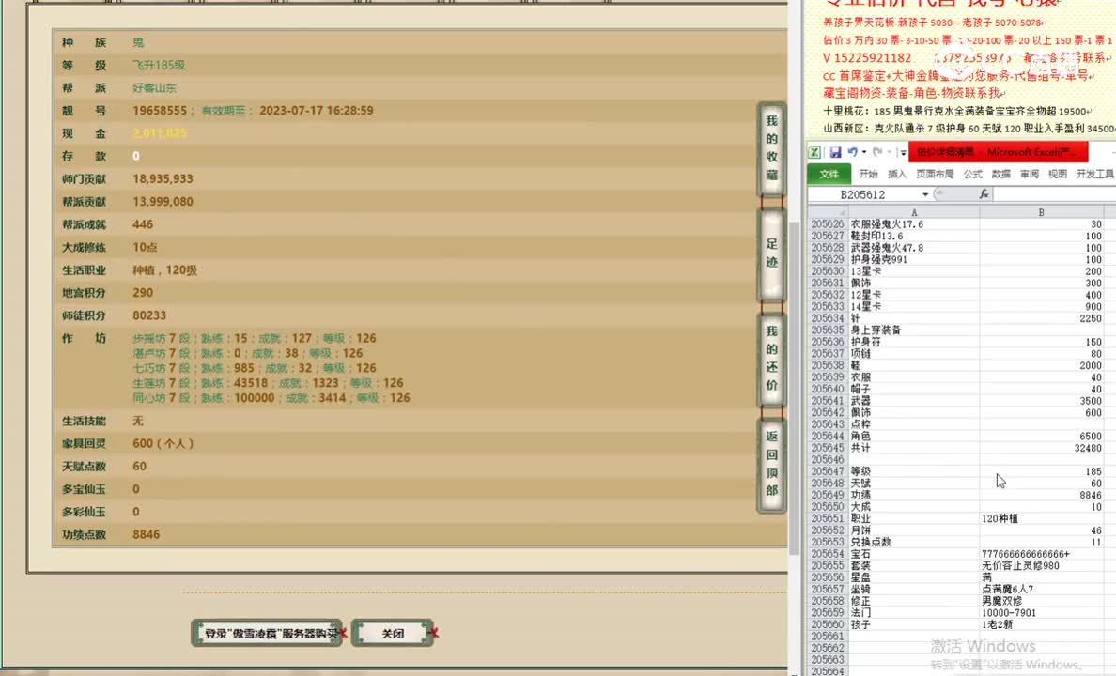Screen dimensions: 1116x676
Task: Open Customize Quick Access Toolbar dropdown
Action: (903, 152)
